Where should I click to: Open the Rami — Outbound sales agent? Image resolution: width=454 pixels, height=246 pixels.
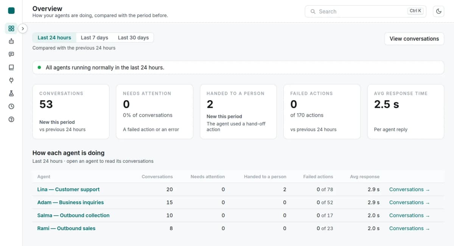coord(66,228)
